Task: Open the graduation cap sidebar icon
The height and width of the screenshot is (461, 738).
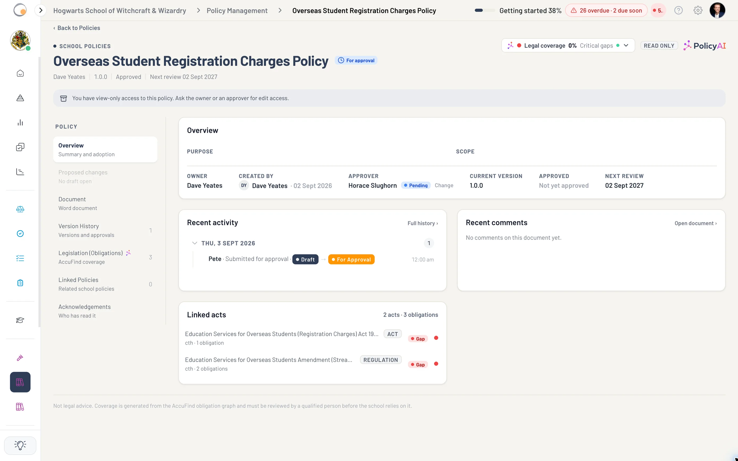Action: (x=20, y=320)
